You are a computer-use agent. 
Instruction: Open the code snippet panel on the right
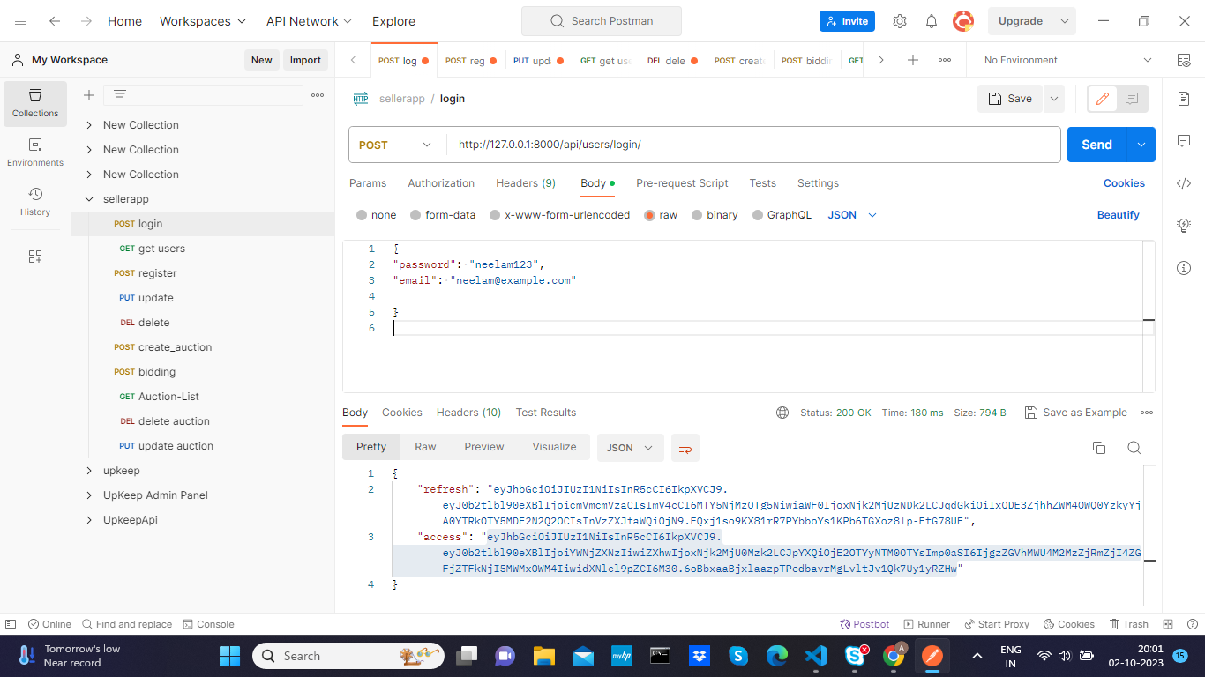(1184, 183)
